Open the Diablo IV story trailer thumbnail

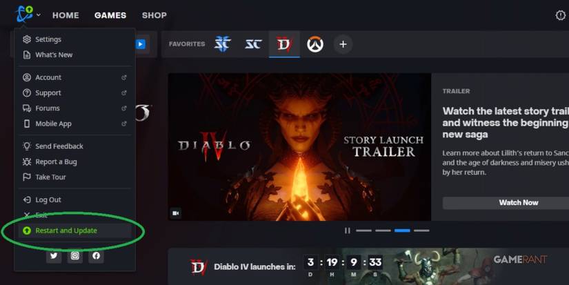coord(299,147)
